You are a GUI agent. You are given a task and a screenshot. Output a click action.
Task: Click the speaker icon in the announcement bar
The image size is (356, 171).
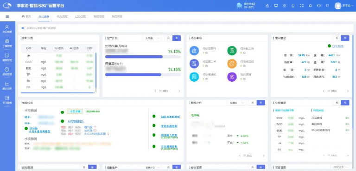pyautogui.click(x=23, y=28)
